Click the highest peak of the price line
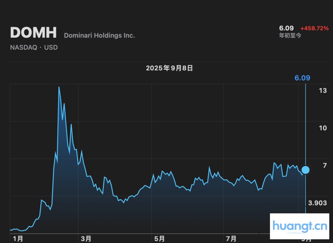This screenshot has width=333, height=243. 59,87
